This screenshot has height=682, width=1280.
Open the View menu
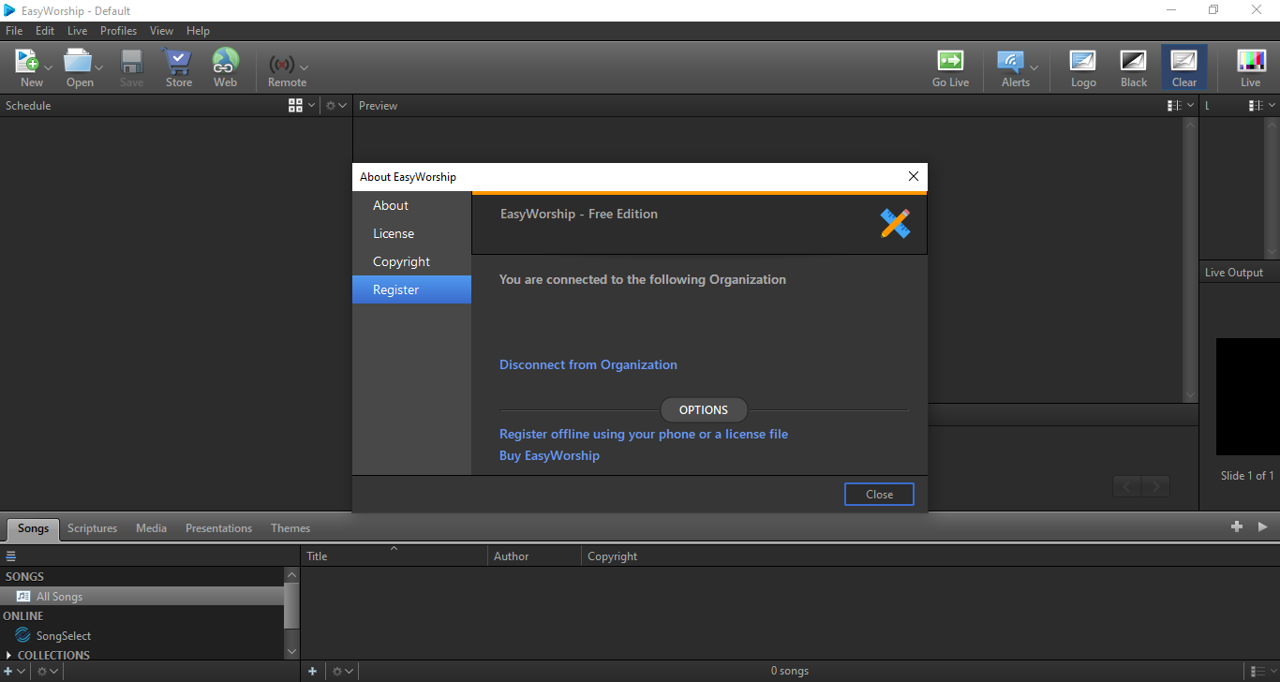[161, 31]
